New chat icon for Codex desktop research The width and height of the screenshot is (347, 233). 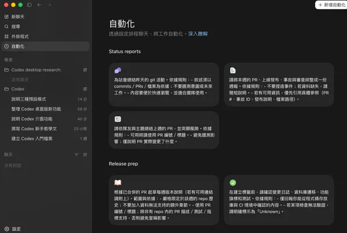click(85, 70)
